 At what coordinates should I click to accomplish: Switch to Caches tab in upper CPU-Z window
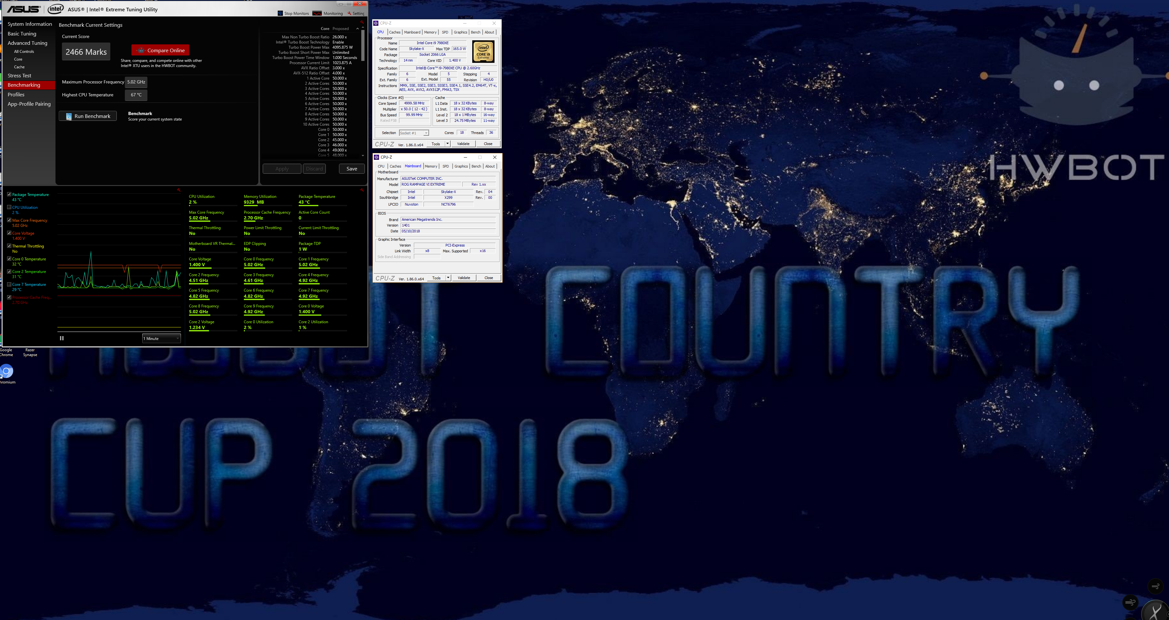(x=395, y=32)
